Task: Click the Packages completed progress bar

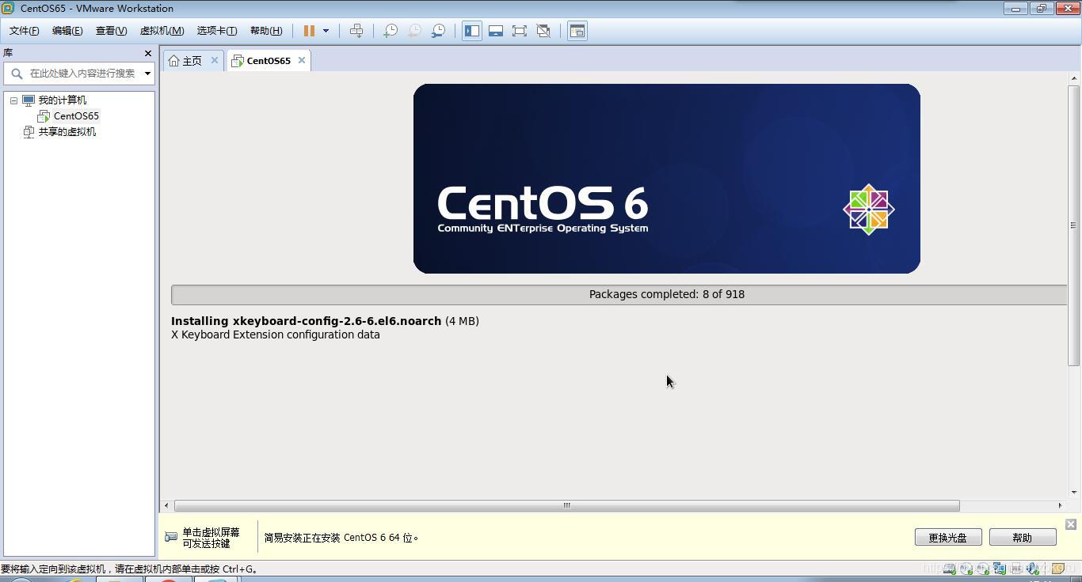Action: pos(619,294)
